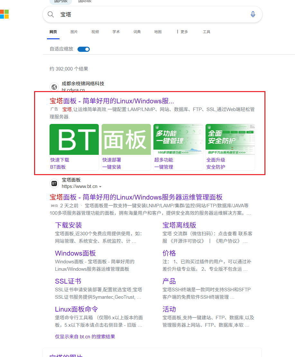This screenshot has height=357, width=295.
Task: Open the 词典 tab
Action: coord(137,32)
